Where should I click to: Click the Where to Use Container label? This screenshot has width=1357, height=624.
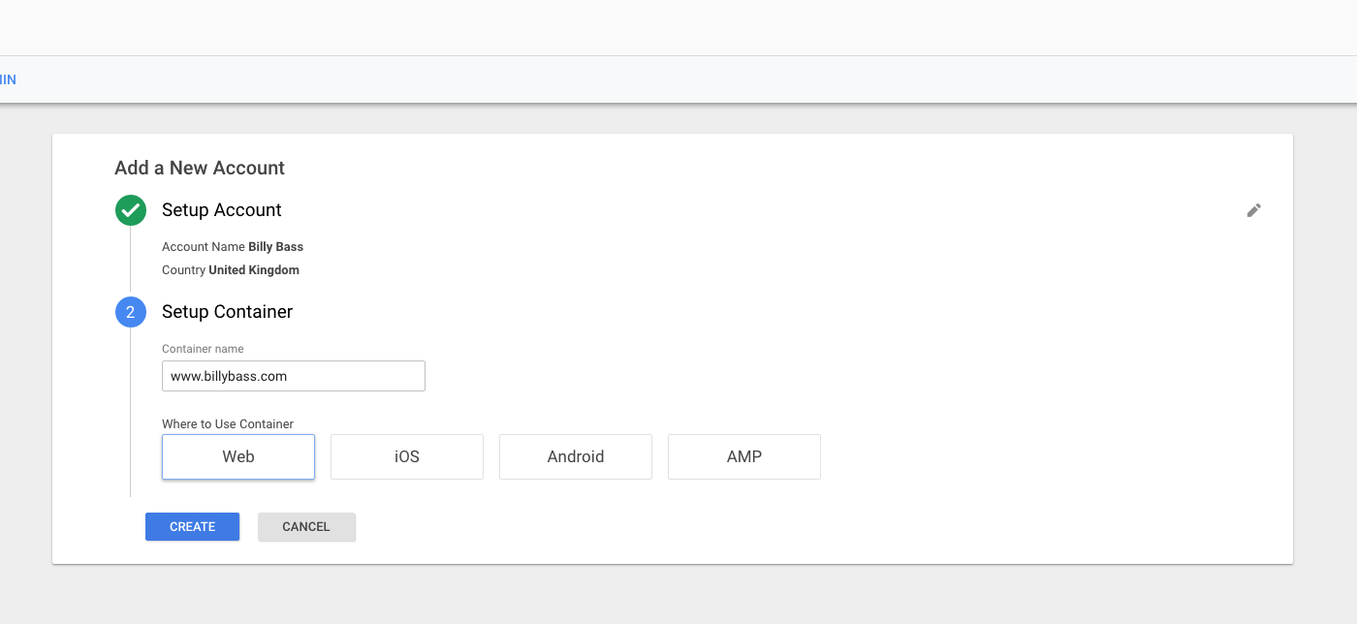pyautogui.click(x=228, y=423)
